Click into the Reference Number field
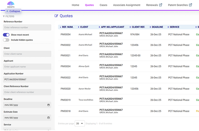 (x=27, y=28)
